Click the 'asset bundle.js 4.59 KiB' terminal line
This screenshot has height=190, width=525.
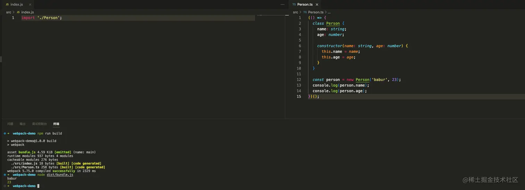[x=51, y=152]
